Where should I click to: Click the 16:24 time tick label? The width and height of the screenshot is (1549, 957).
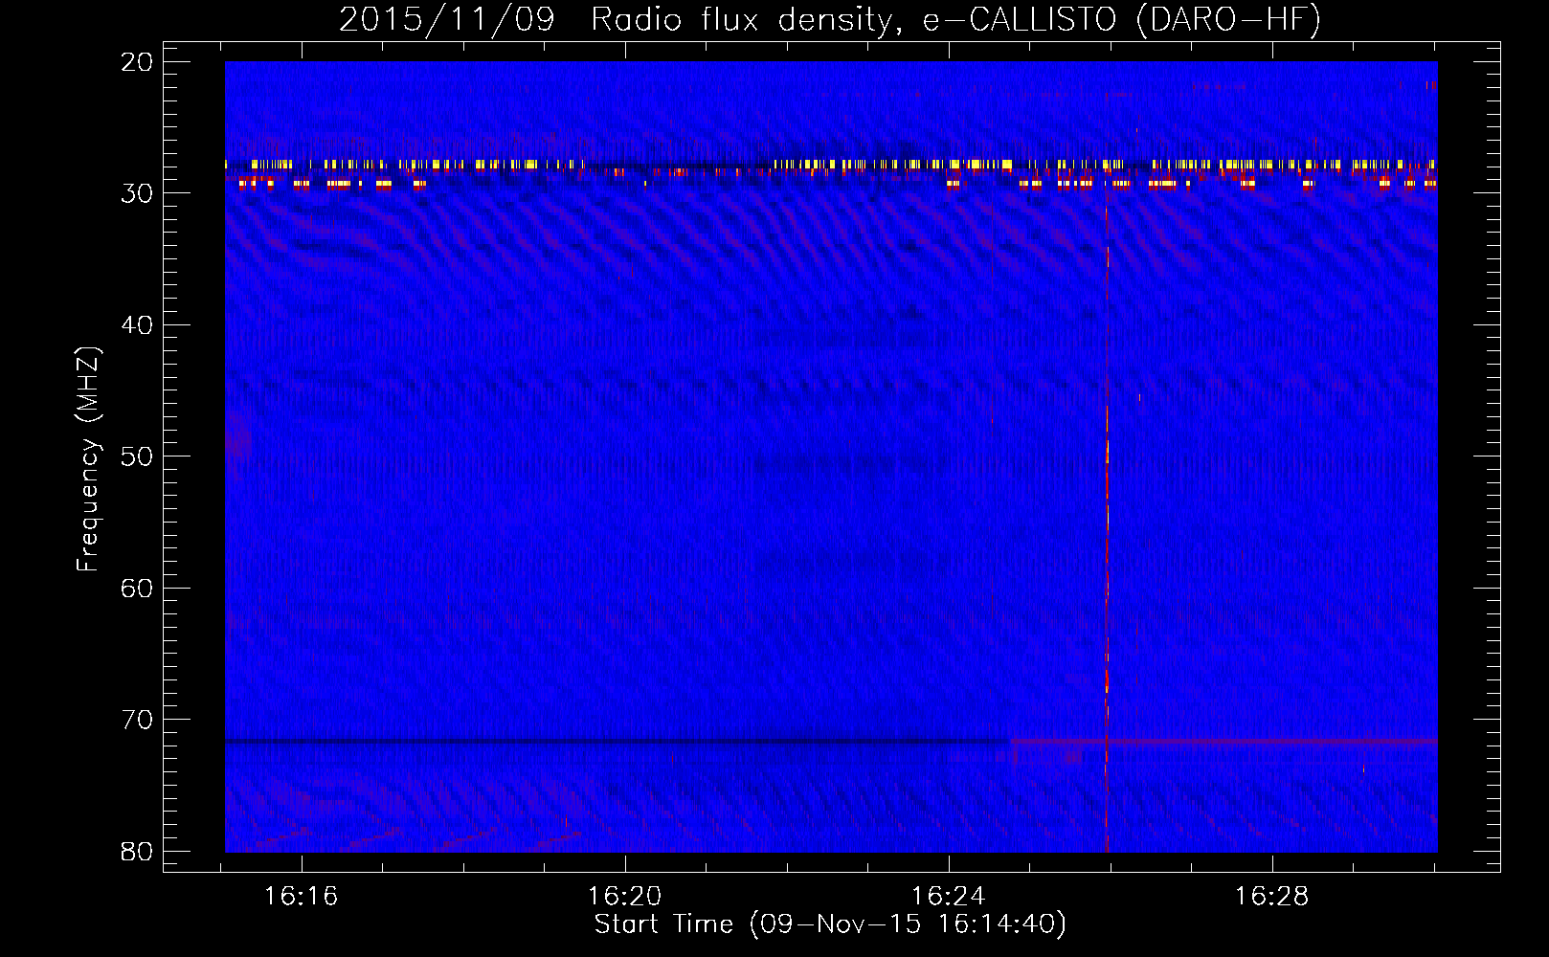tap(949, 897)
